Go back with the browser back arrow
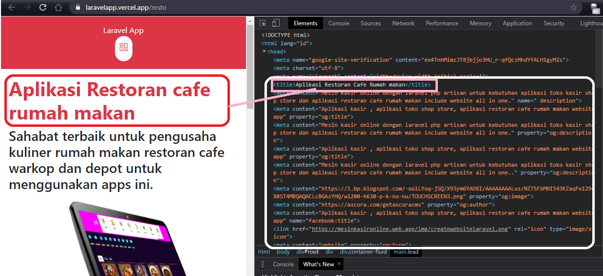Screen dimensions: 603x276 [12, 7]
